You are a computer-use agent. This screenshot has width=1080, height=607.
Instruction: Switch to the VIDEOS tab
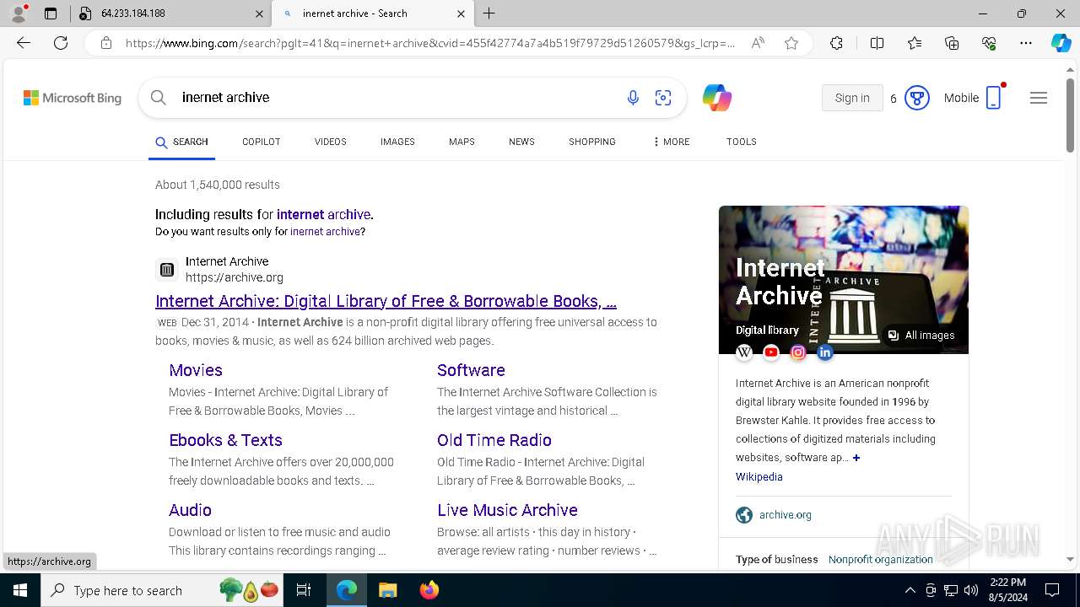331,142
